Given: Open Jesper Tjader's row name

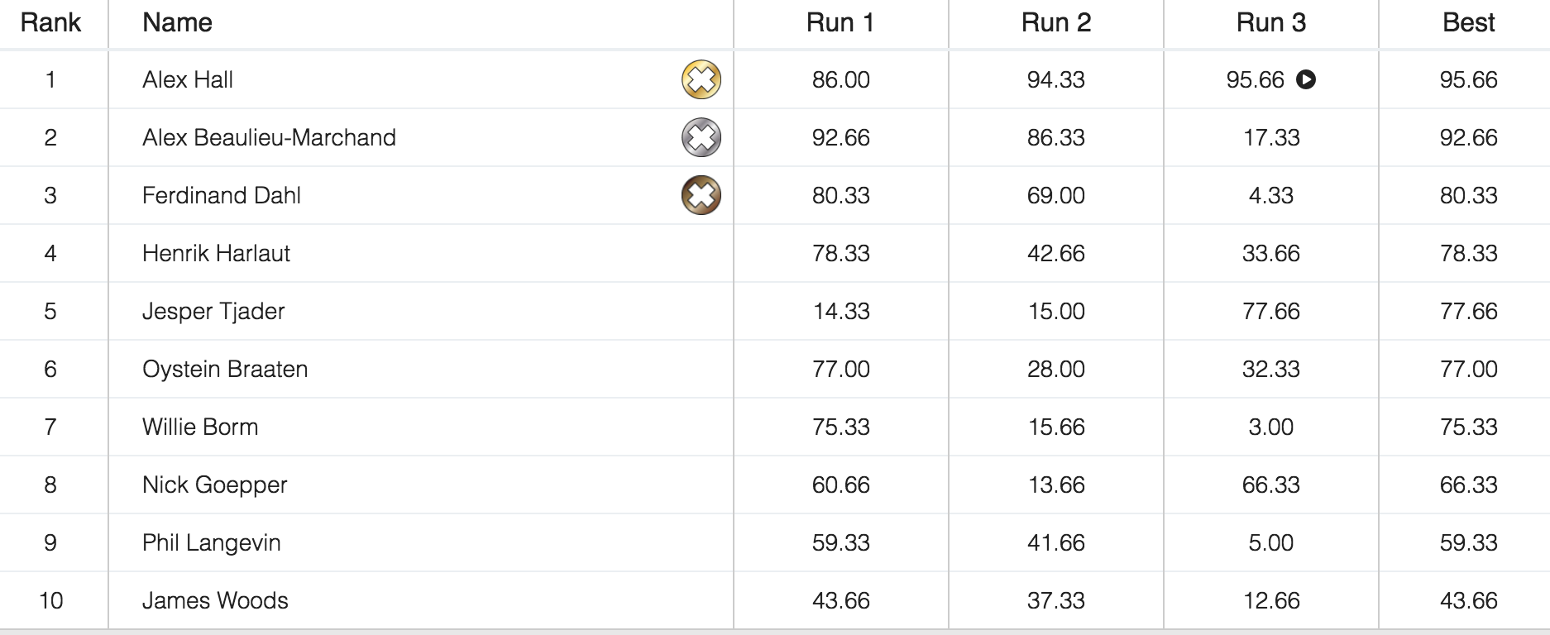Looking at the screenshot, I should (213, 312).
